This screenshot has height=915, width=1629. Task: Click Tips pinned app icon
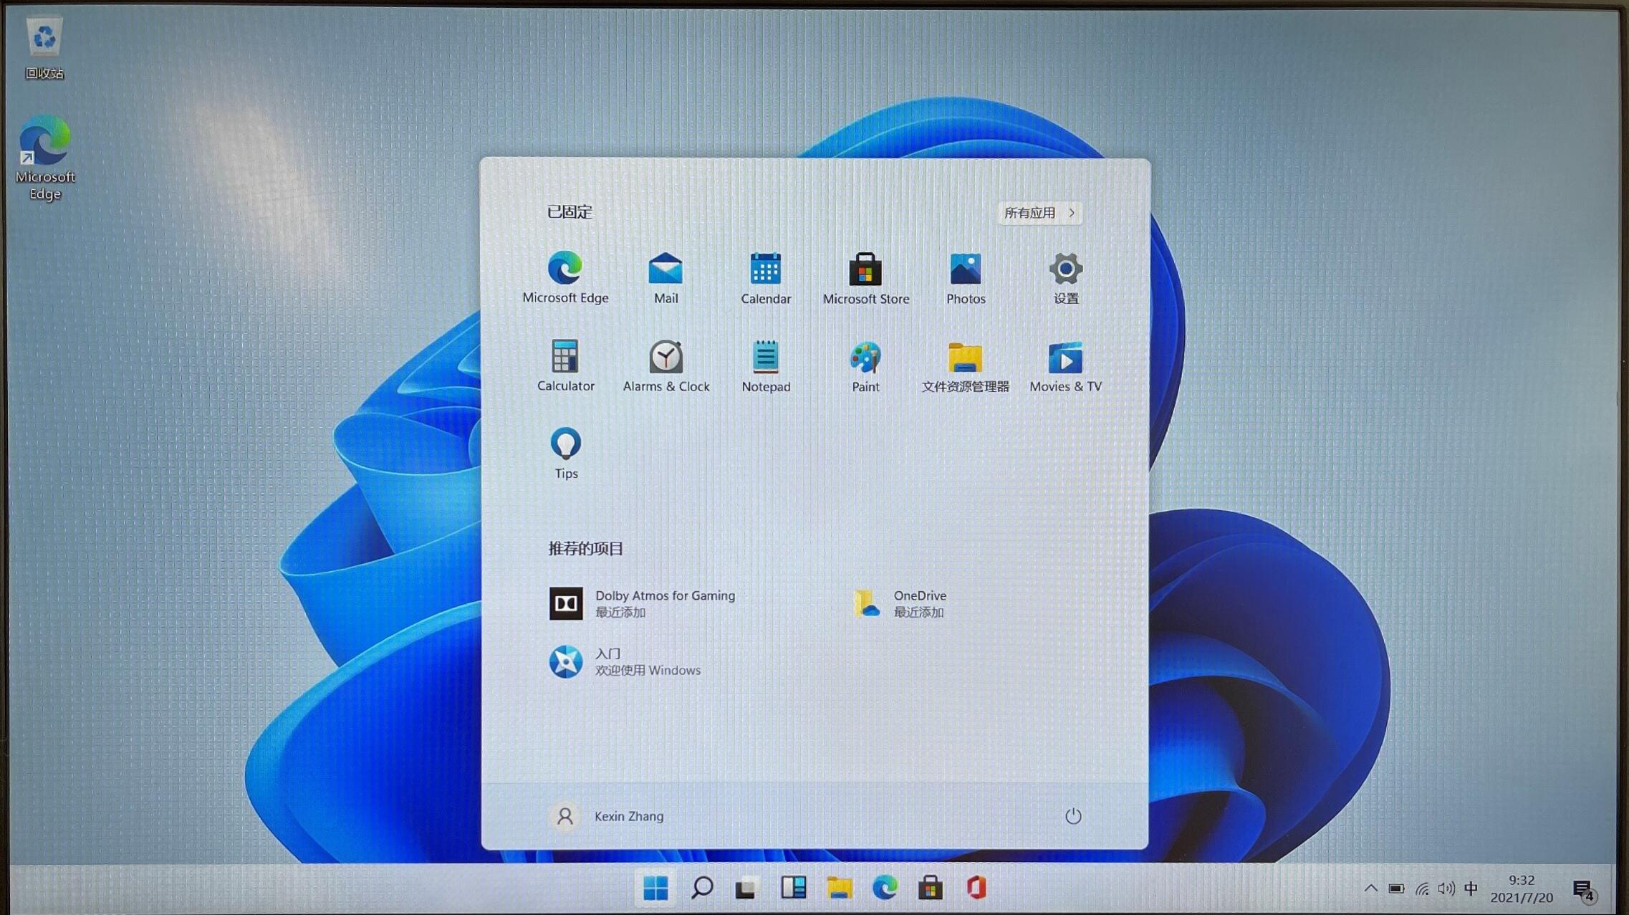[x=566, y=443]
